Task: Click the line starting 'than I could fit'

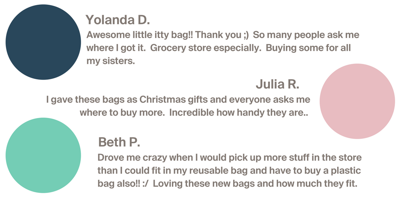Action: pos(229,171)
